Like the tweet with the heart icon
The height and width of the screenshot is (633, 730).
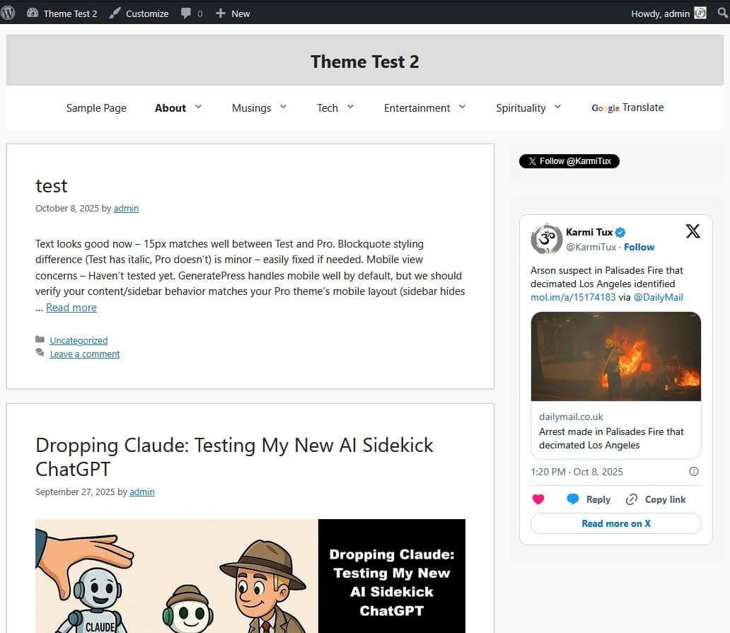[538, 499]
